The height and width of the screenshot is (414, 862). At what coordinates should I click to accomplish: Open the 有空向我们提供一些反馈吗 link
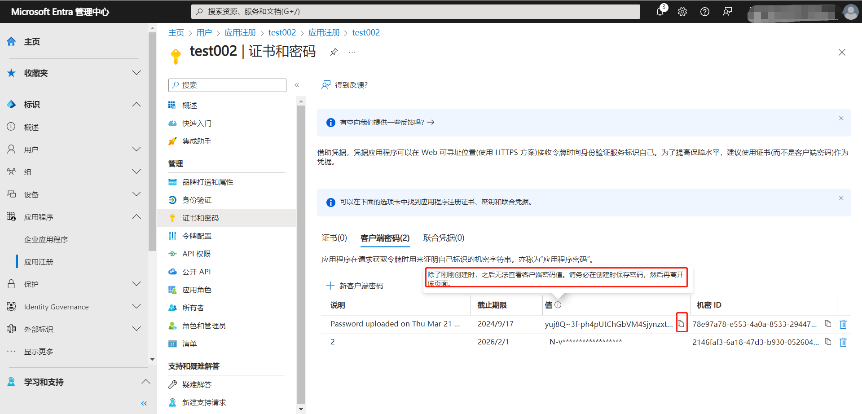387,122
